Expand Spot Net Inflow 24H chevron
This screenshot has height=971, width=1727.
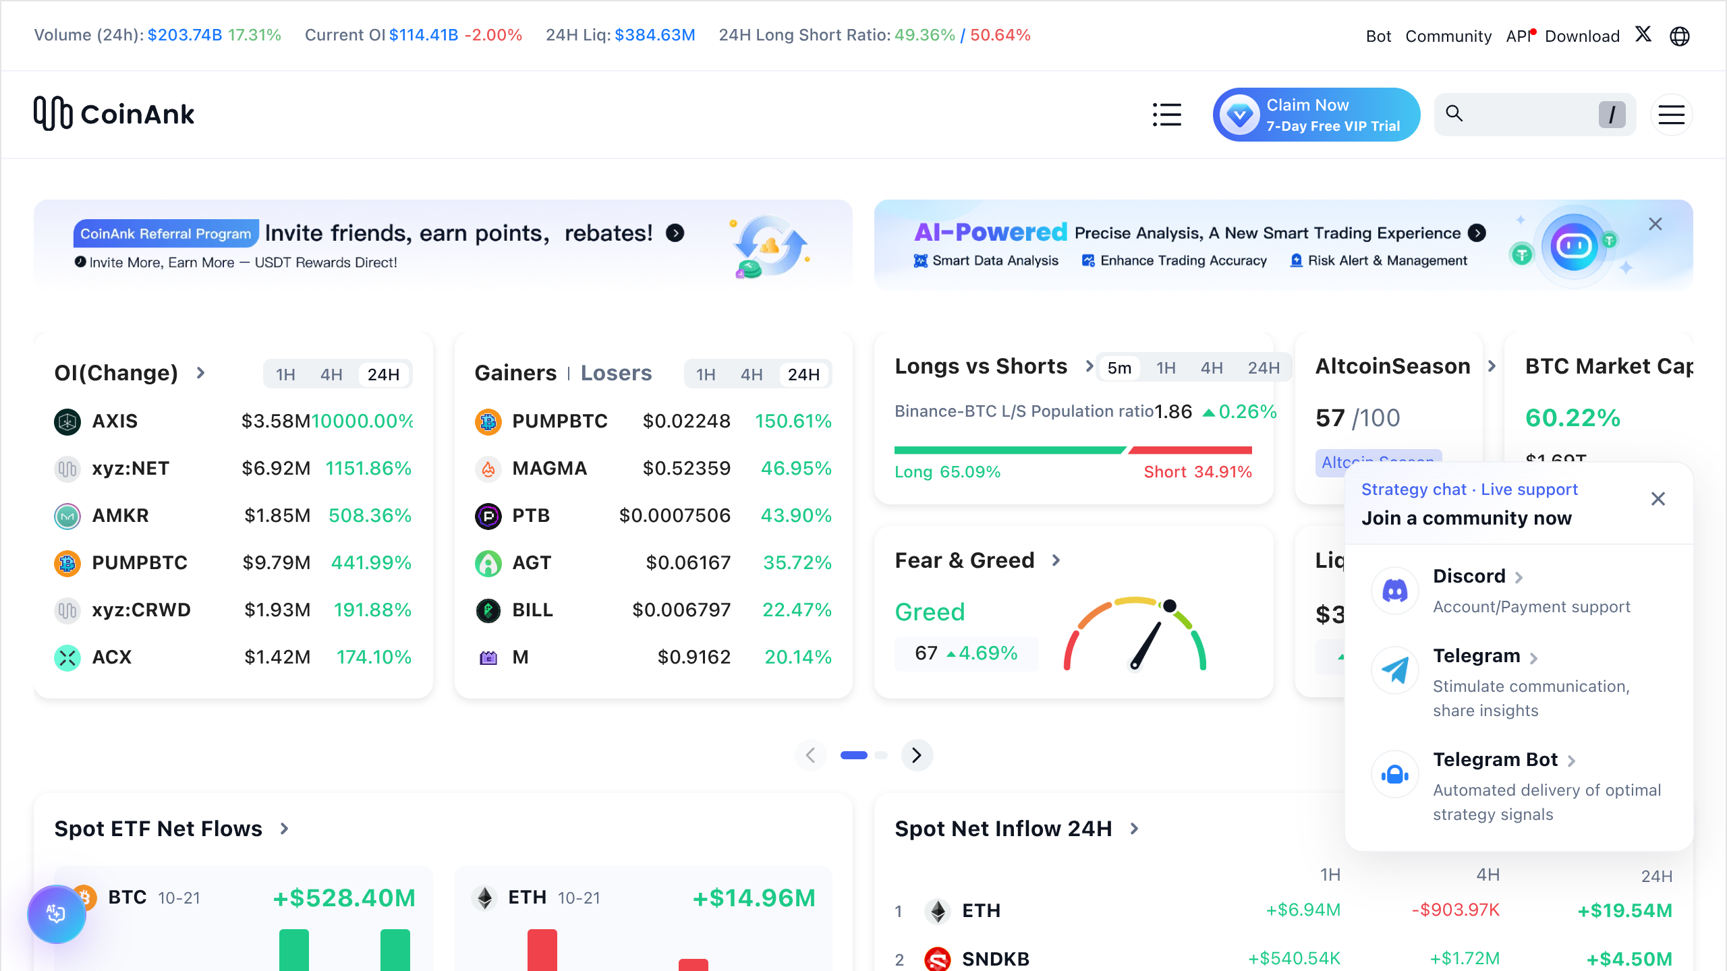[1134, 829]
